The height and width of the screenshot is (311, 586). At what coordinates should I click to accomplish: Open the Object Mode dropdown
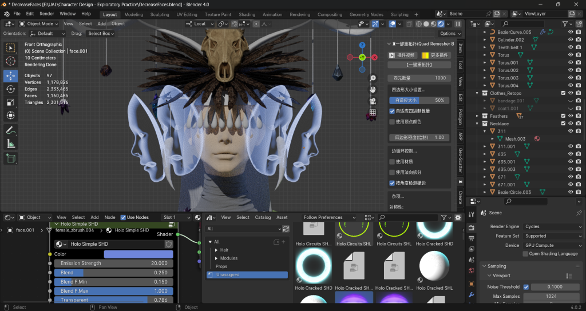point(38,24)
